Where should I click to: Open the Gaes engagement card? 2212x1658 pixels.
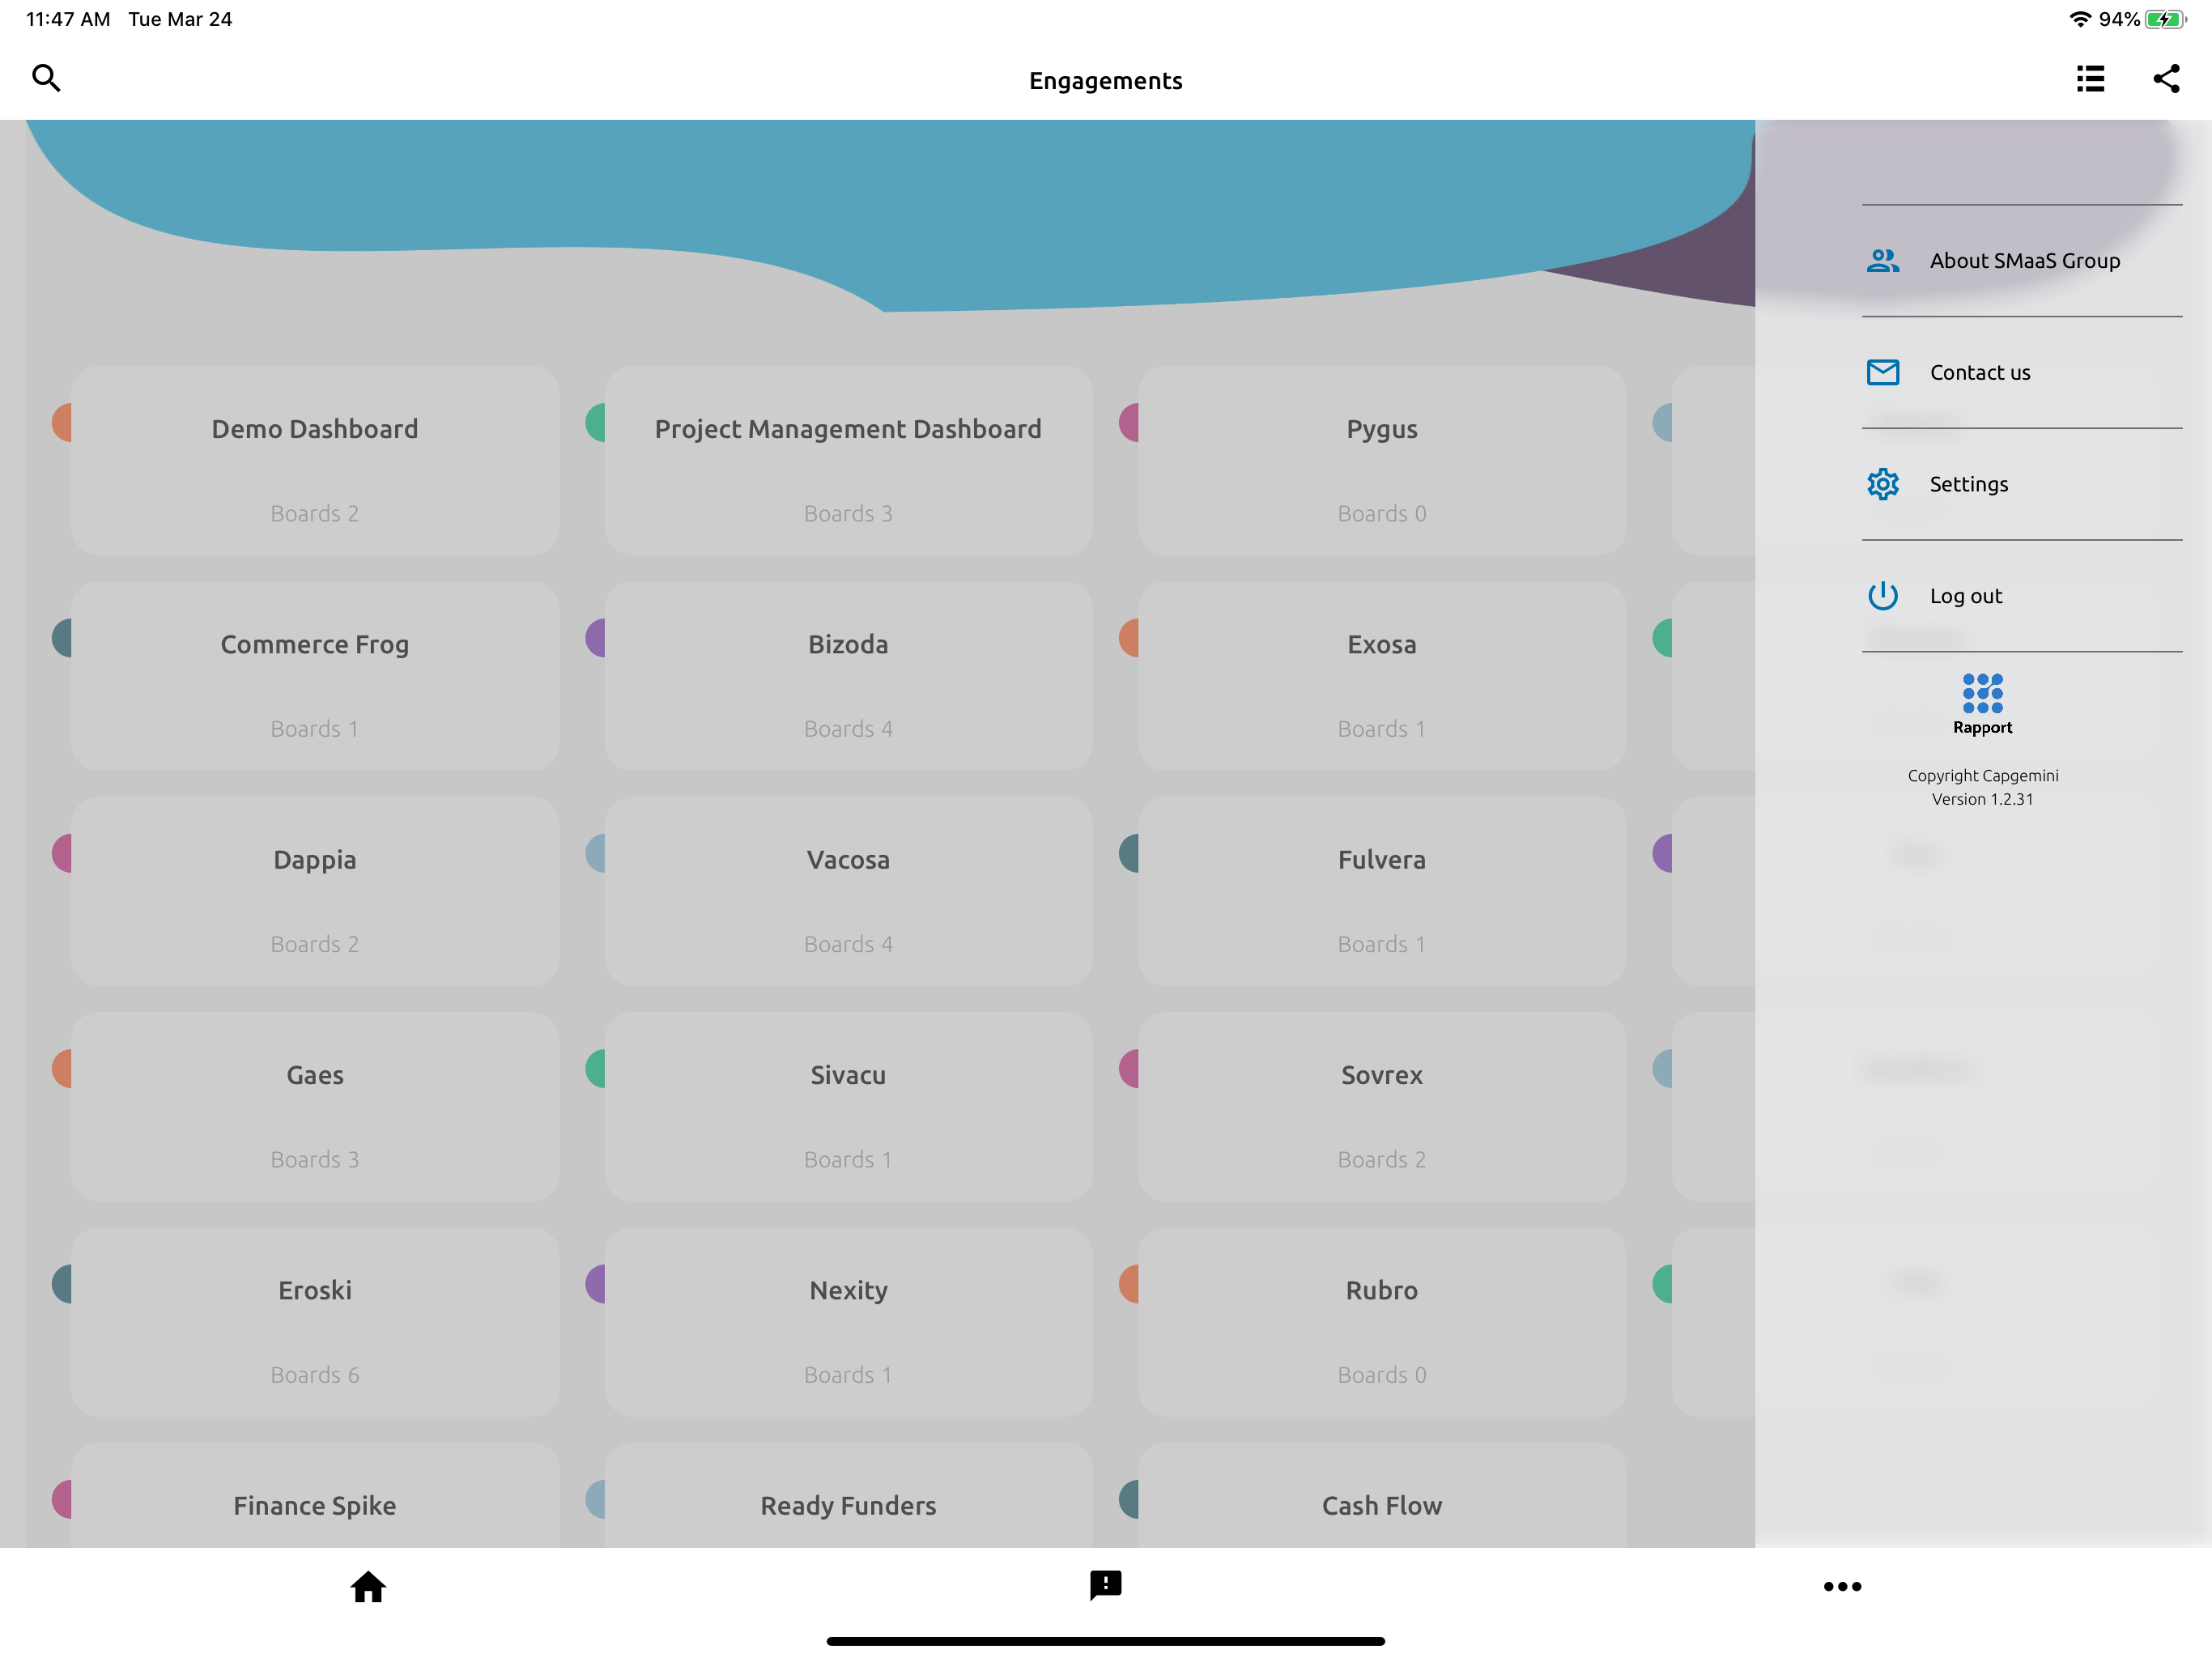tap(314, 1107)
